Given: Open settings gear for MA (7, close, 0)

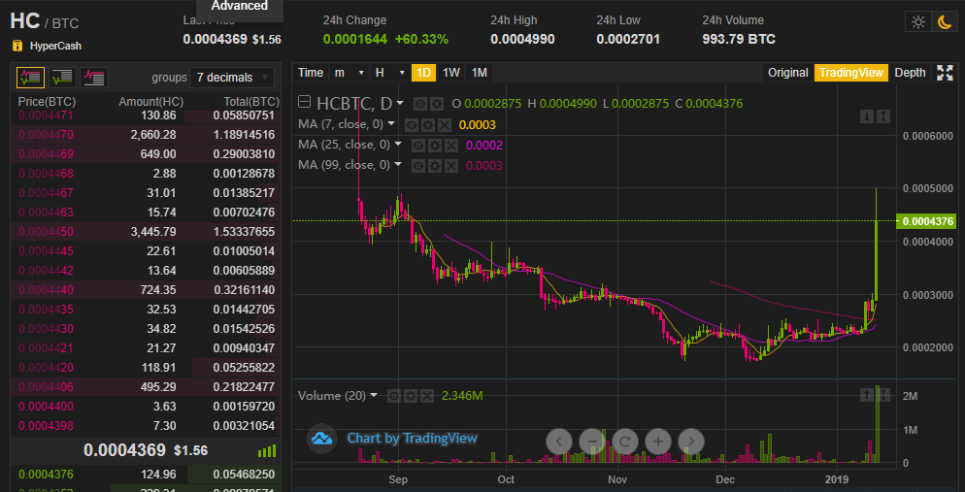Looking at the screenshot, I should click(x=427, y=124).
